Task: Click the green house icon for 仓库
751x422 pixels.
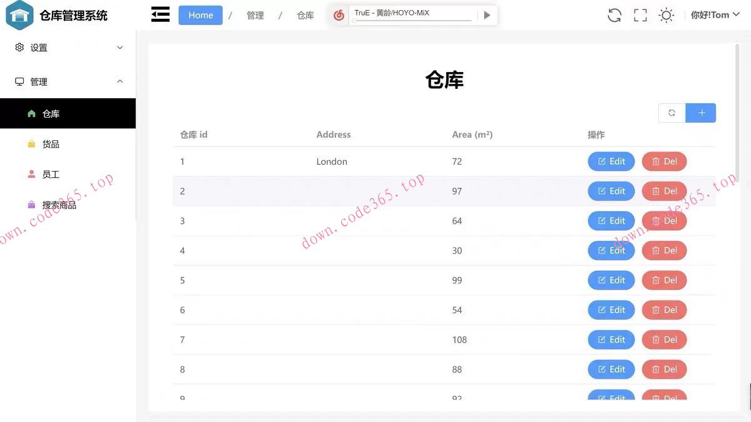Action: point(31,113)
